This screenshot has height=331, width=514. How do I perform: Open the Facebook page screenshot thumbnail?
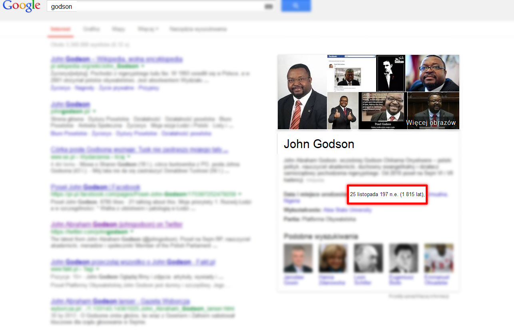pyautogui.click(x=351, y=73)
